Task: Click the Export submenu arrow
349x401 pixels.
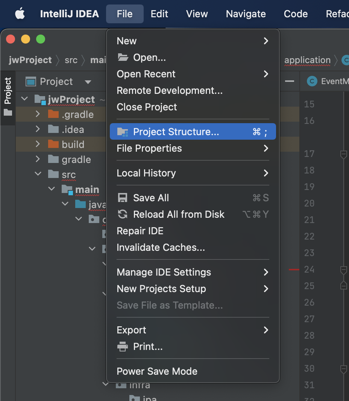Action: pyautogui.click(x=266, y=330)
